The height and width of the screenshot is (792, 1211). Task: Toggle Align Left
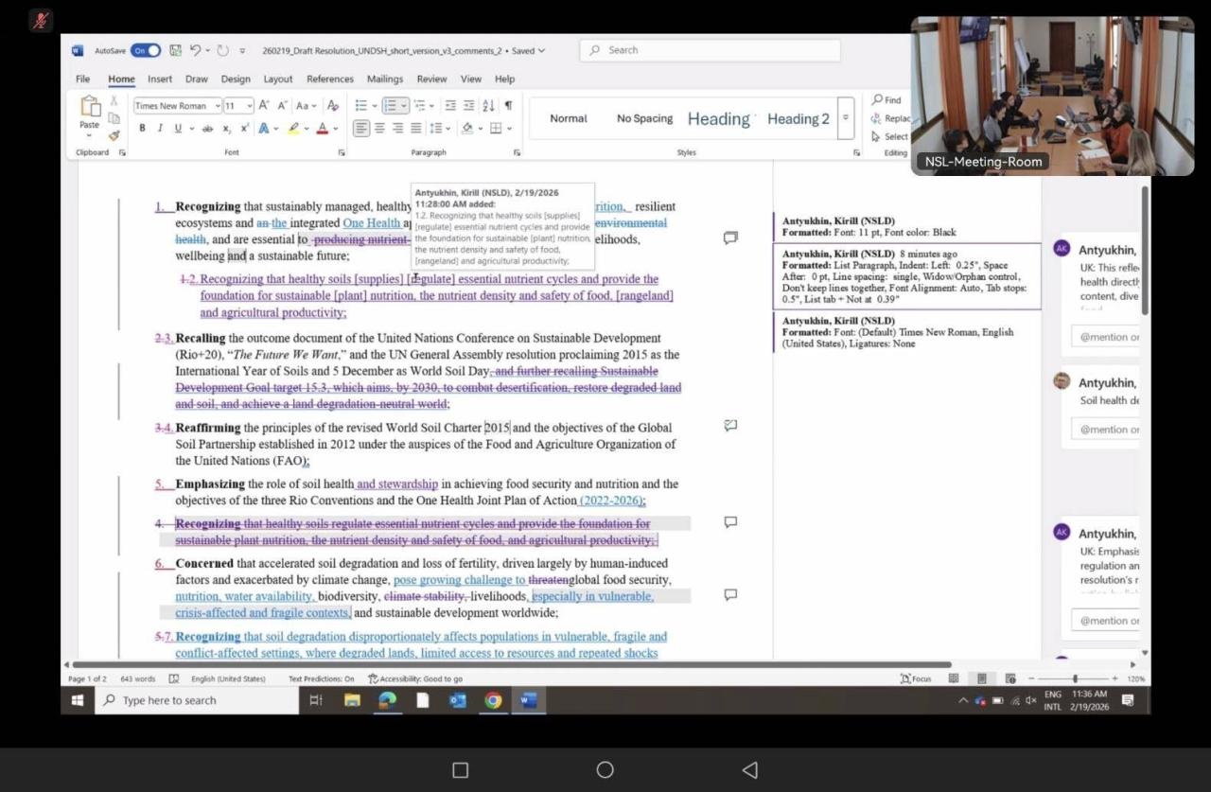pyautogui.click(x=361, y=129)
